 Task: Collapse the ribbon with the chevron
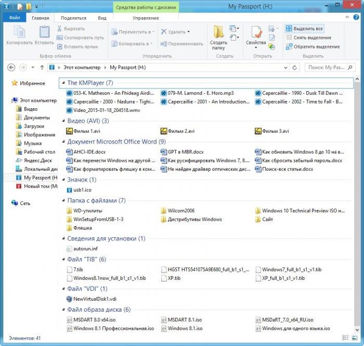(x=347, y=17)
